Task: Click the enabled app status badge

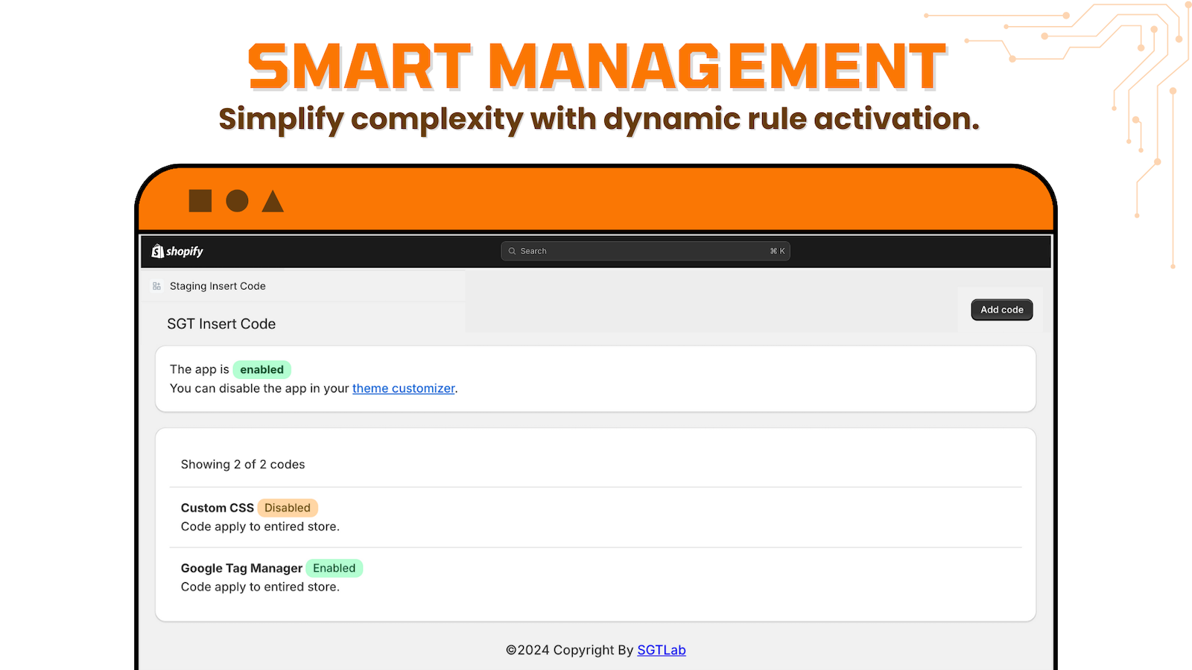Action: (x=261, y=369)
